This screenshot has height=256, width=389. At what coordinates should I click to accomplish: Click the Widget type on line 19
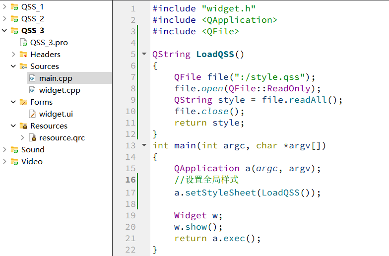pyautogui.click(x=191, y=215)
